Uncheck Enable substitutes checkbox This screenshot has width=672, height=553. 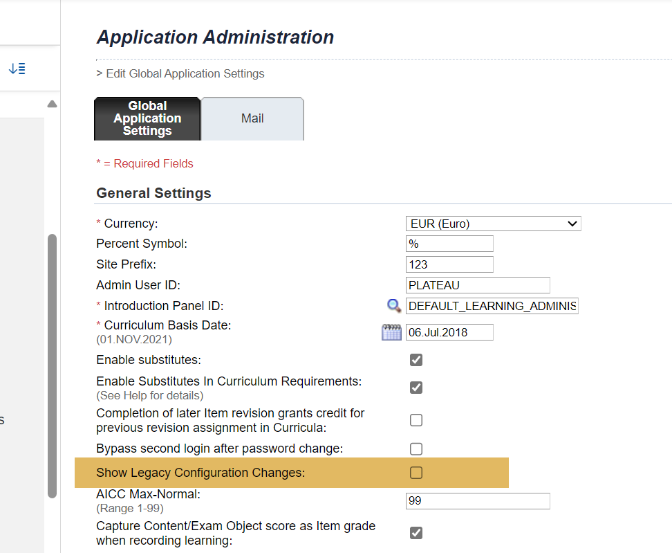point(416,360)
